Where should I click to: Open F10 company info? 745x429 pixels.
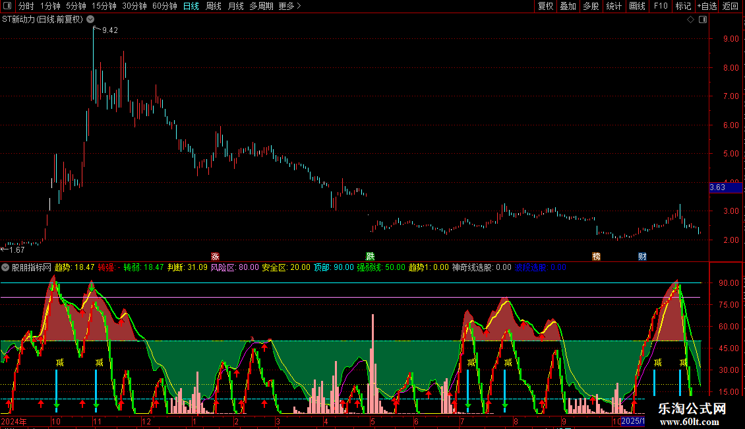coord(661,6)
